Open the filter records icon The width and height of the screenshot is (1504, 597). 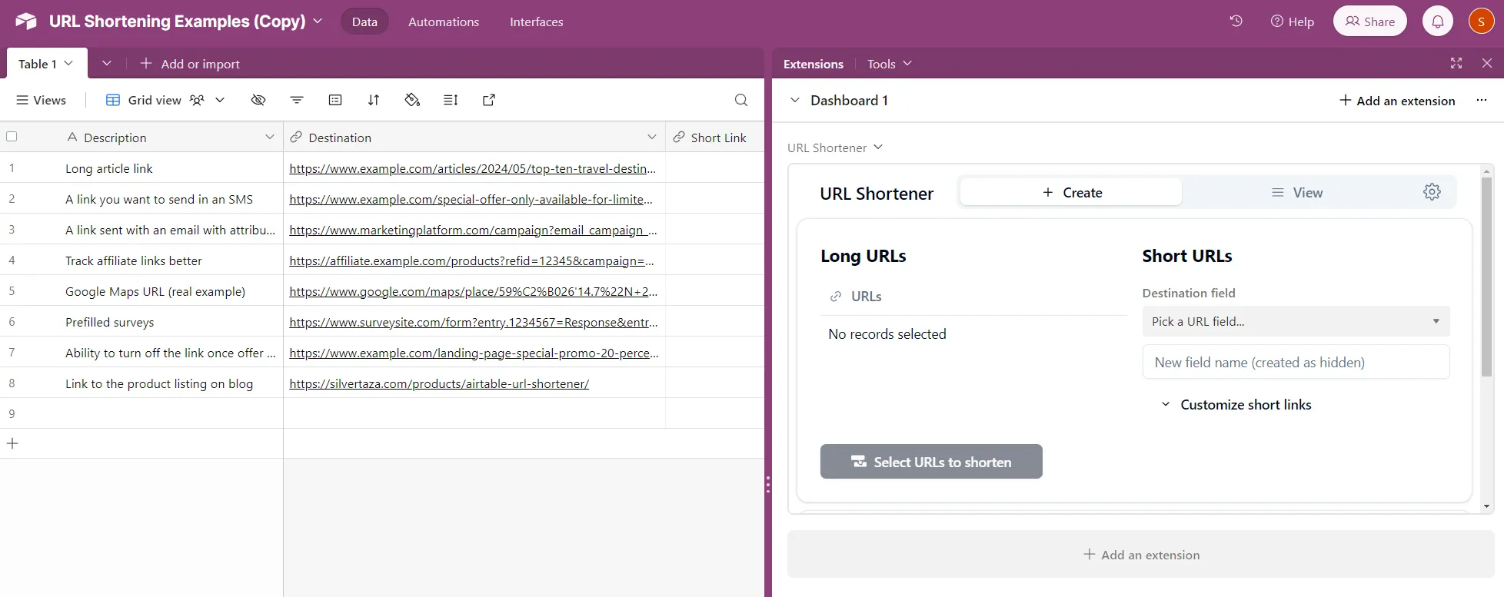coord(297,100)
